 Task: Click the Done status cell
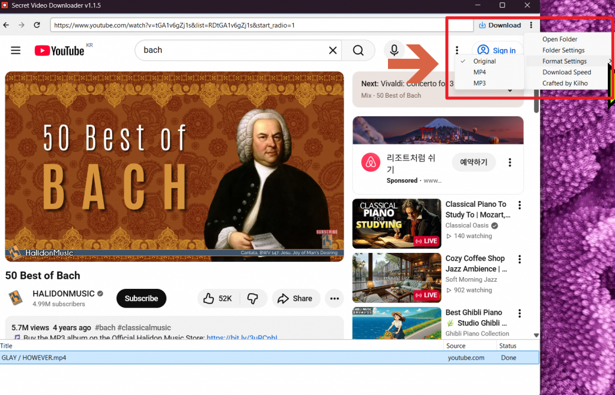click(509, 358)
